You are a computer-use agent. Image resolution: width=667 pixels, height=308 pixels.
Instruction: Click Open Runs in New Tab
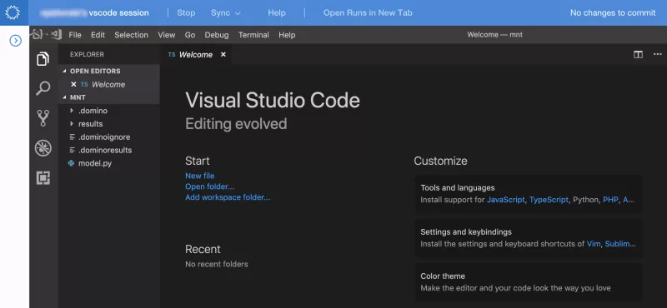(x=368, y=12)
